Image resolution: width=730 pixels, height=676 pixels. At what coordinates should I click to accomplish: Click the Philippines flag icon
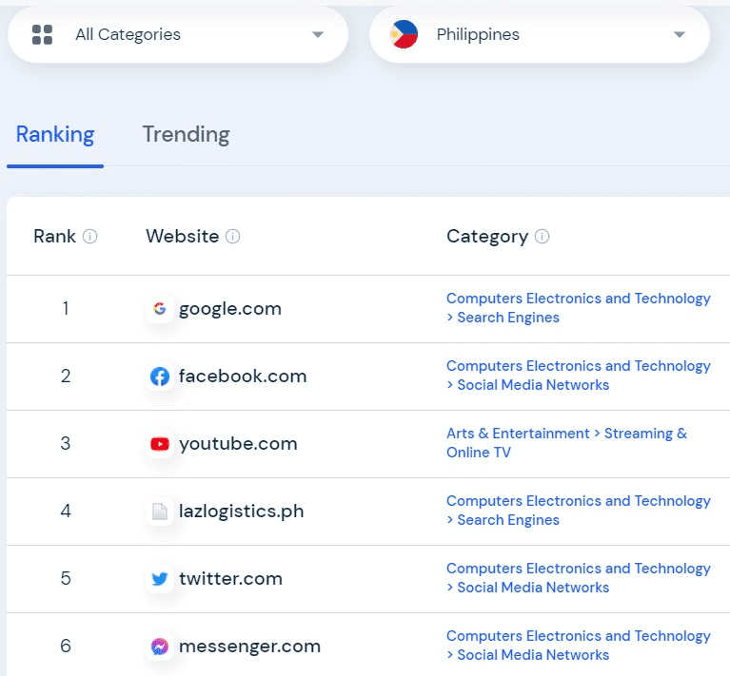tap(404, 34)
